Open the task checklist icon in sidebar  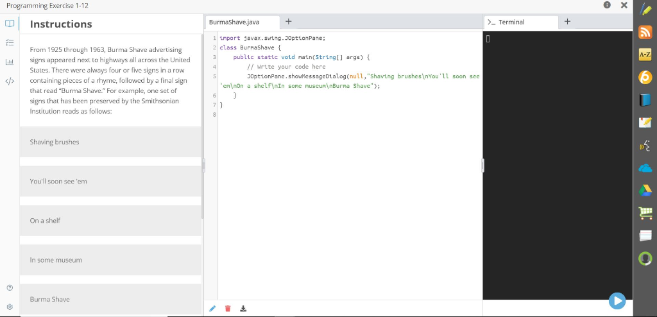(x=9, y=44)
